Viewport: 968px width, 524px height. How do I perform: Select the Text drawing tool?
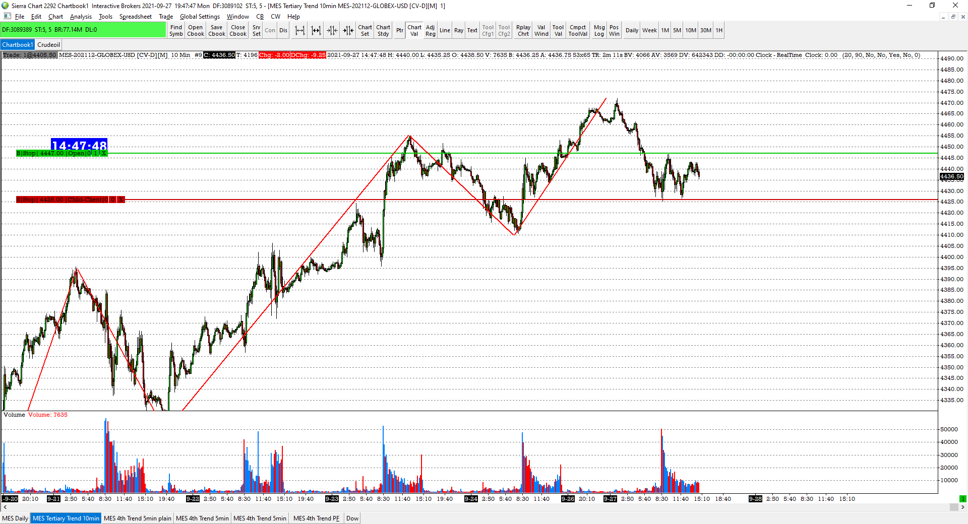coord(472,30)
